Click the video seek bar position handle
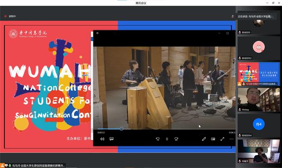 [x=122, y=129]
